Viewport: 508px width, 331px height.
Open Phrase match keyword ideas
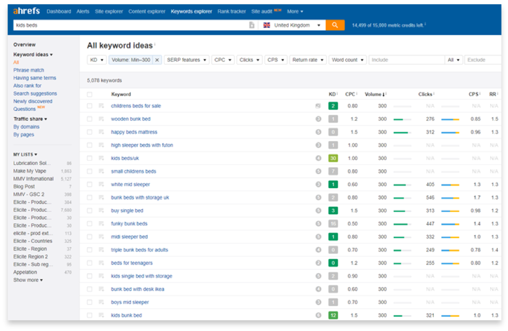pos(29,70)
